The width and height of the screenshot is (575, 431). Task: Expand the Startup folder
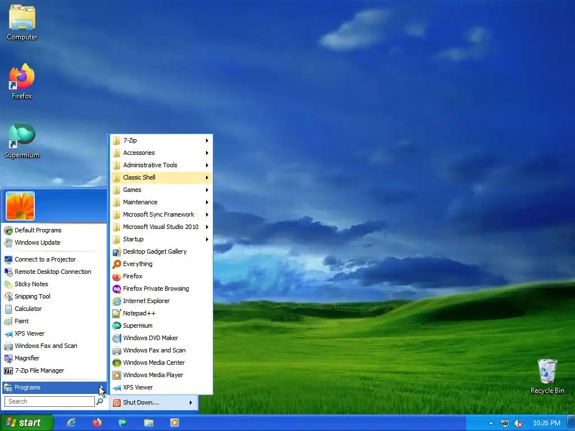[x=161, y=239]
